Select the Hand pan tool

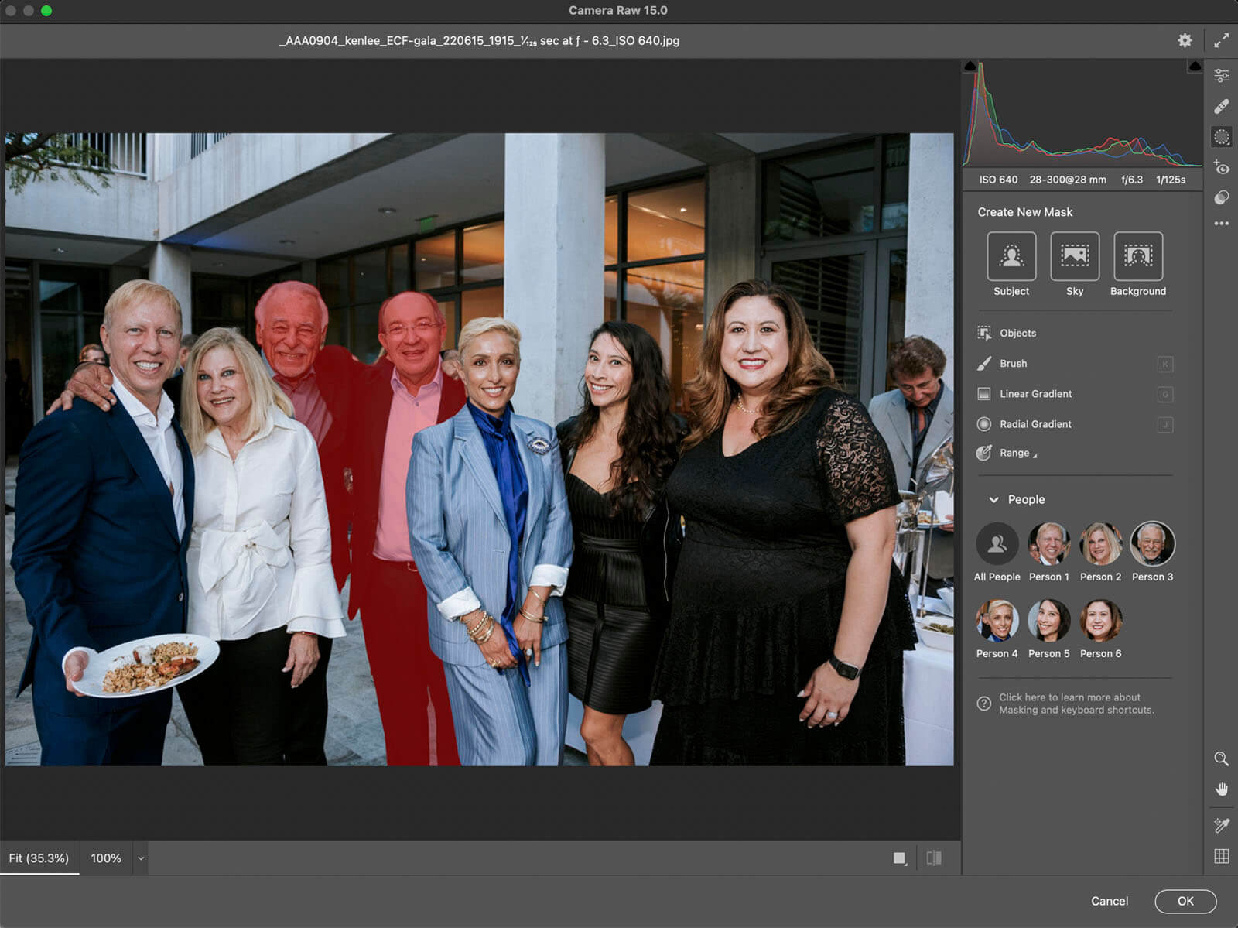tap(1221, 789)
